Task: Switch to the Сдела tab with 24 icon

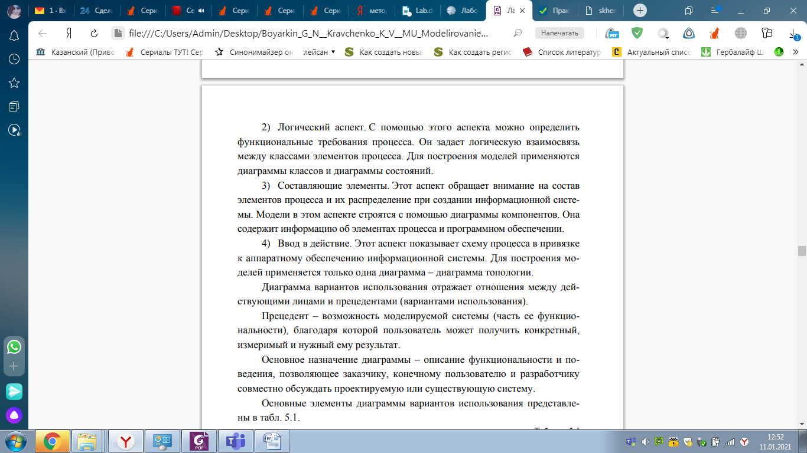Action: coord(96,11)
